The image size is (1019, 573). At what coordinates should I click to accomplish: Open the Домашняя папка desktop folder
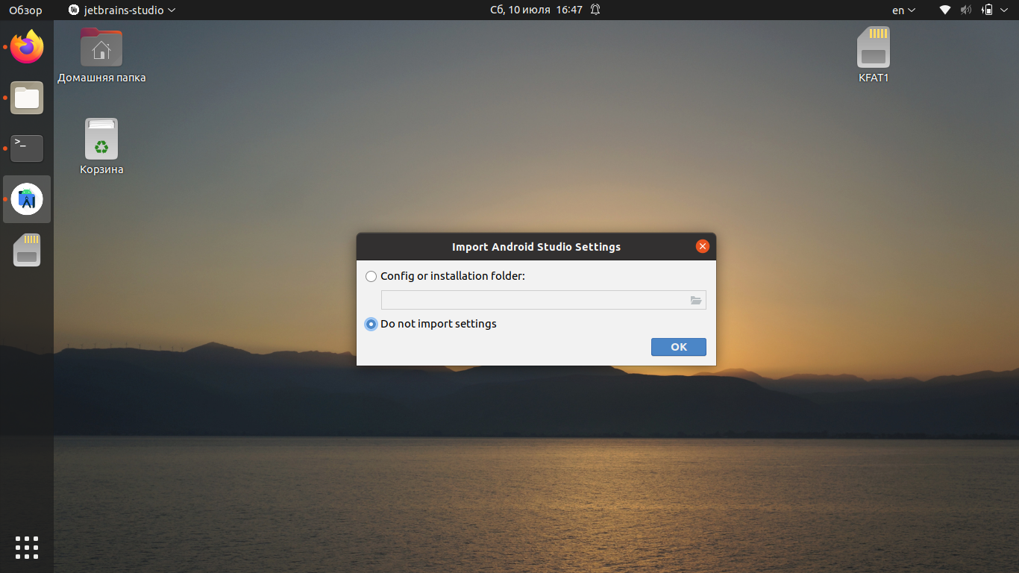101,55
